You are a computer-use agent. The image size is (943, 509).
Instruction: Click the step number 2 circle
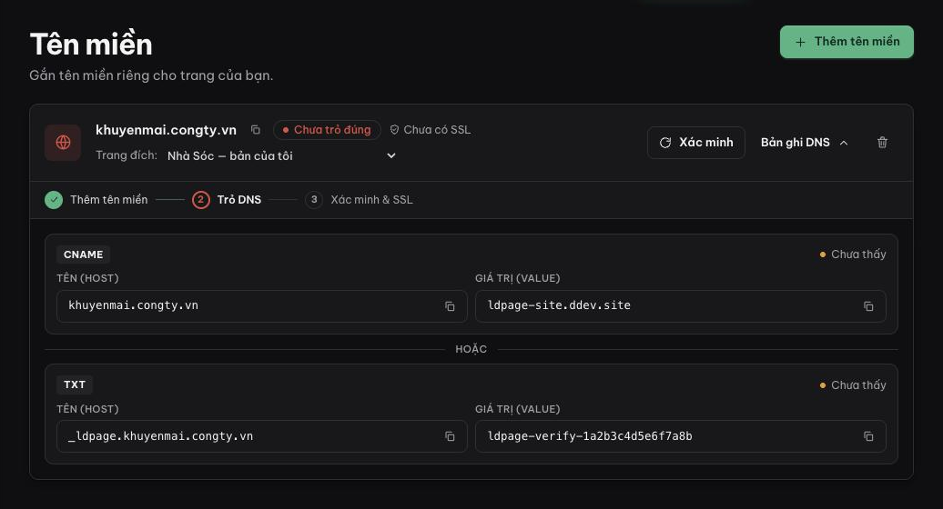[x=201, y=200]
